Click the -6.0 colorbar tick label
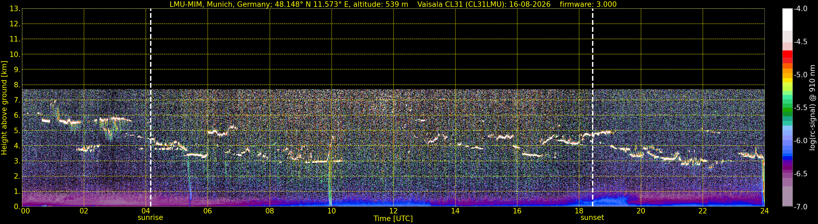This screenshot has height=224, width=818. (801, 141)
